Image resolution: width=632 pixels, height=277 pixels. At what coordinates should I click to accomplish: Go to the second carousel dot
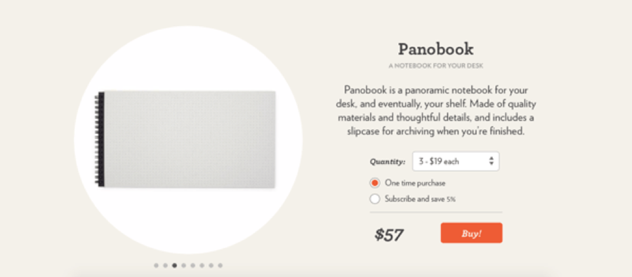pos(165,265)
